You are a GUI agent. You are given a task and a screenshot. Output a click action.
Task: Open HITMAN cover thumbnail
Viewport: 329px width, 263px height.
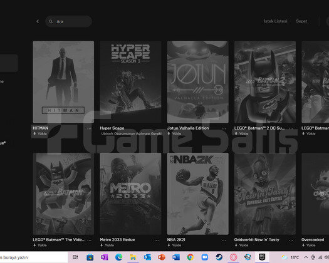63,82
